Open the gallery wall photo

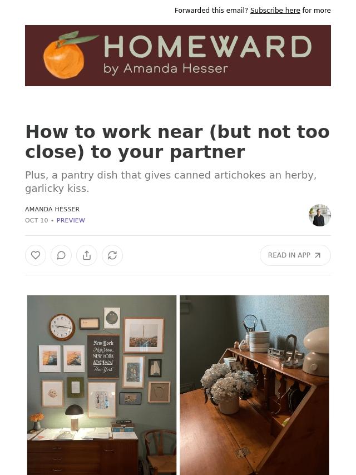[102, 385]
